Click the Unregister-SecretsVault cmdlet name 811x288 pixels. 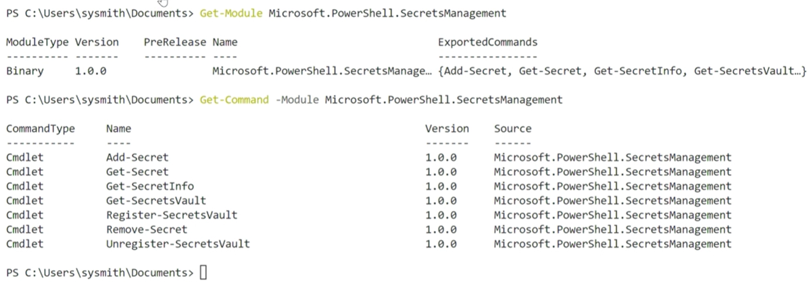pyautogui.click(x=178, y=244)
